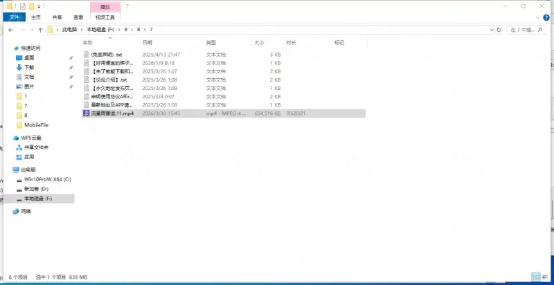This screenshot has height=285, width=554.
Task: Open WPS云盘 in the sidebar
Action: click(31, 138)
